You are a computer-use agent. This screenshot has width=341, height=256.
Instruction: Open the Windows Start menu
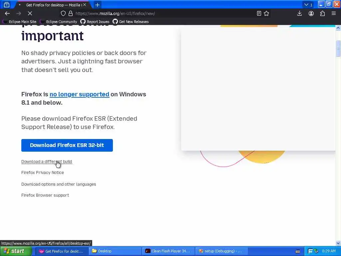16,251
